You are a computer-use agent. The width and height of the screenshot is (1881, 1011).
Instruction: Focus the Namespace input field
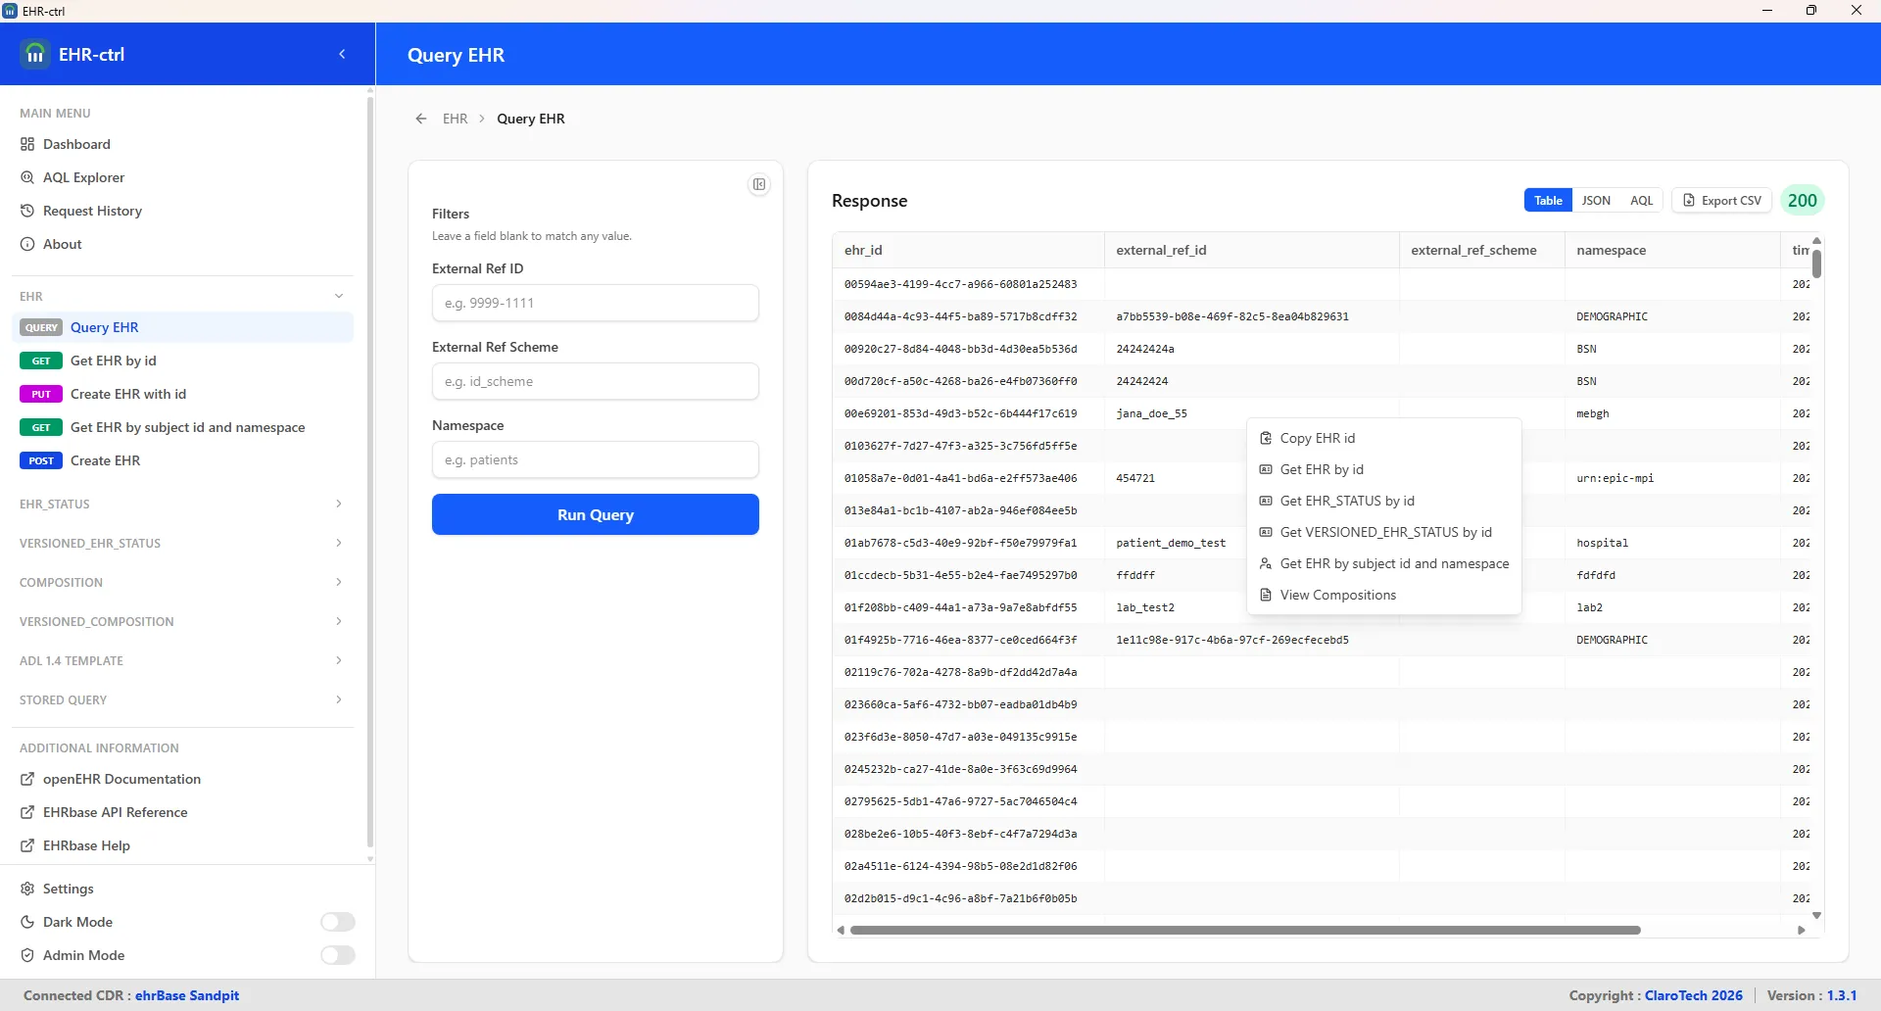click(596, 459)
